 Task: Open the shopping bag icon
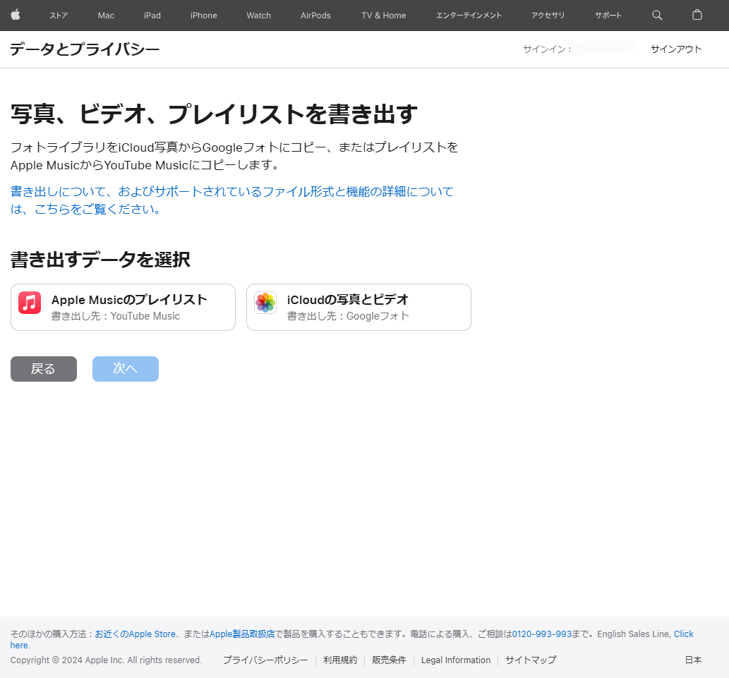click(697, 15)
